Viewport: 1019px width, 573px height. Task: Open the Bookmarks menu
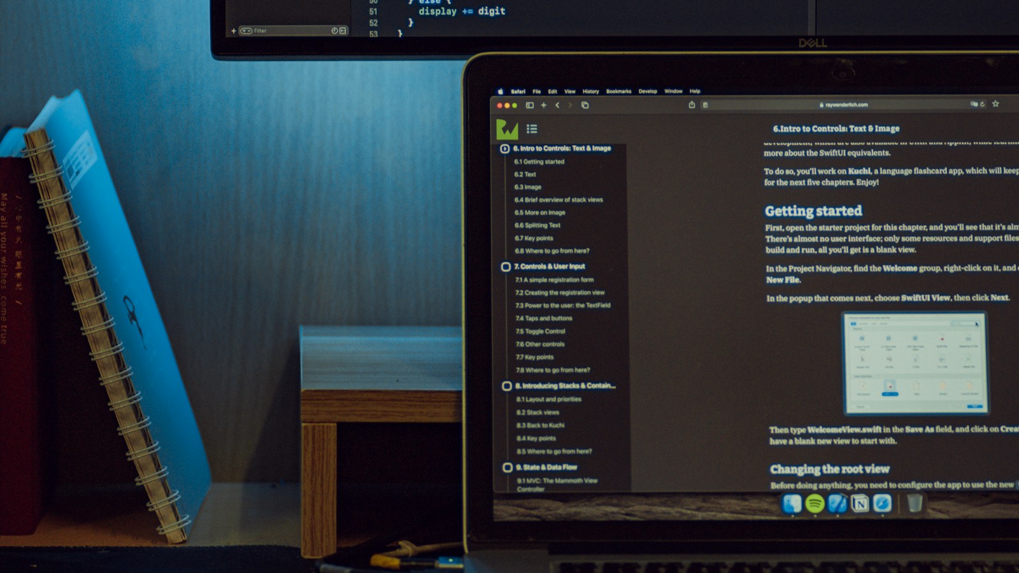click(618, 91)
